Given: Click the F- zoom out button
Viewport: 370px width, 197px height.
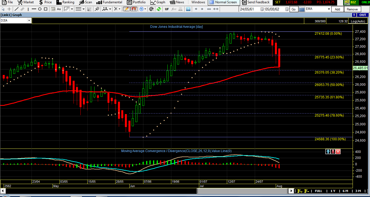Looking at the screenshot, I should coord(306,191).
